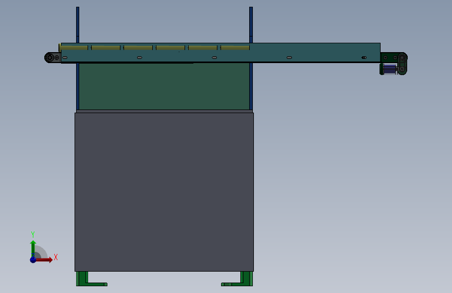Select the left end roller bearing housing

(x=52, y=58)
